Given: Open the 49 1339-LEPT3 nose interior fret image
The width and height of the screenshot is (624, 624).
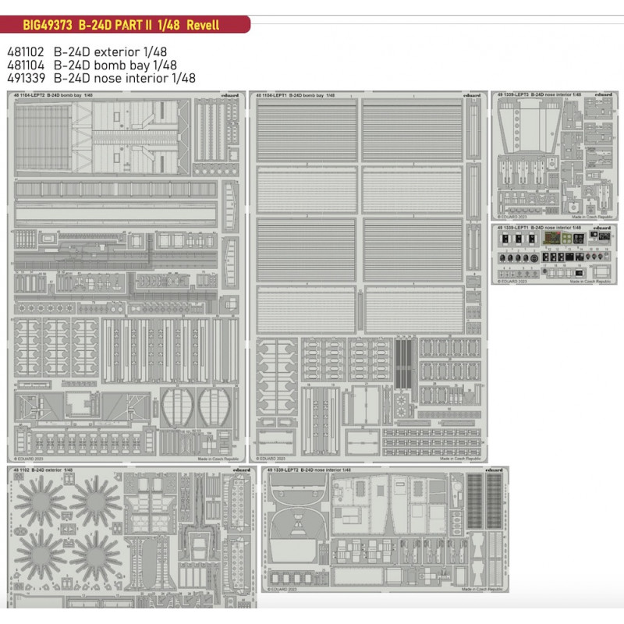Looking at the screenshot, I should [x=555, y=155].
